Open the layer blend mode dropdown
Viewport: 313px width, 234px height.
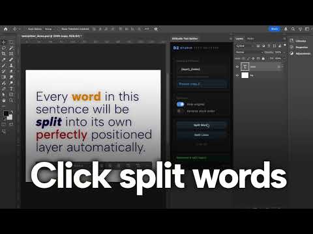point(249,52)
